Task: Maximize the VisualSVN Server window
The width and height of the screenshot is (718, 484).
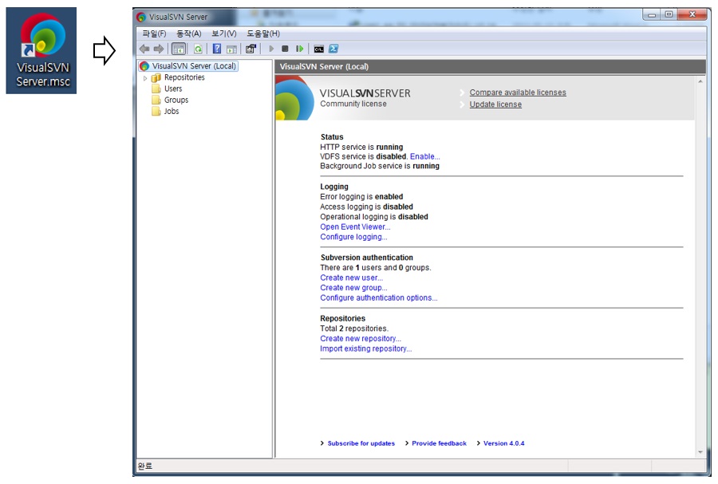Action: tap(669, 15)
